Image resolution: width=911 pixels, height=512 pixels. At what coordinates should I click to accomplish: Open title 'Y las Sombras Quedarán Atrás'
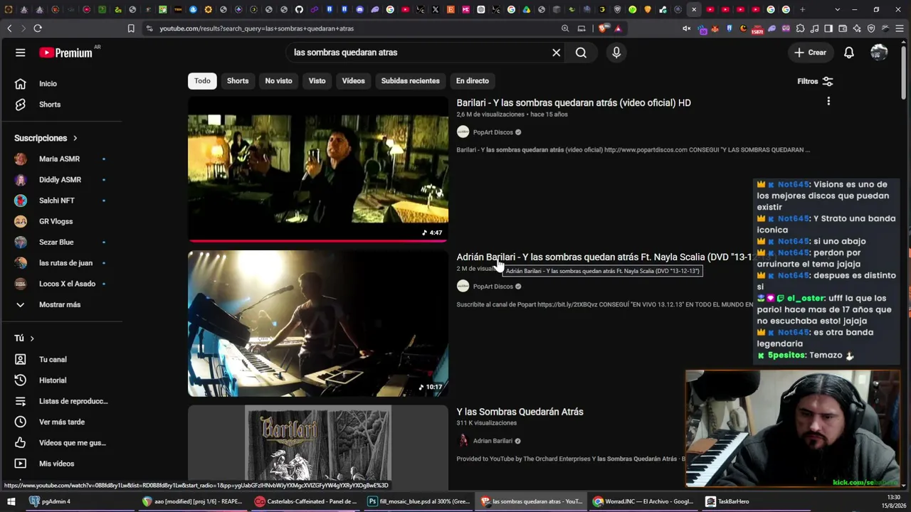[520, 412]
